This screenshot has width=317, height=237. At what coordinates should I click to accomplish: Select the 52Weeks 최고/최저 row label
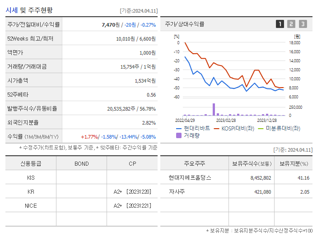(30, 38)
